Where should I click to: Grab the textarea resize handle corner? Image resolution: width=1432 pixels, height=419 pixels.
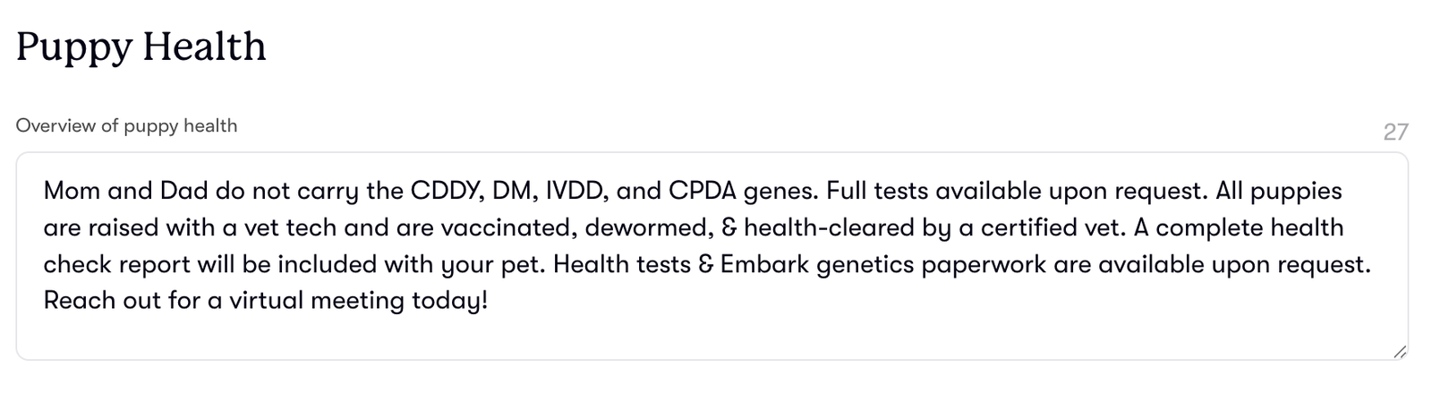(1400, 352)
